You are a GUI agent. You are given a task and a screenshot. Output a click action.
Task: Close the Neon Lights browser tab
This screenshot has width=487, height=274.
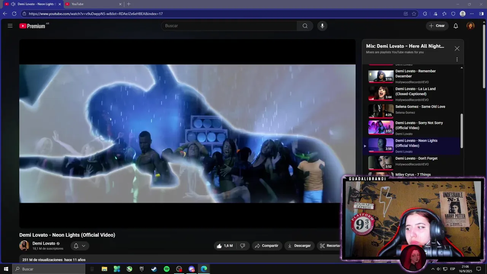[60, 4]
